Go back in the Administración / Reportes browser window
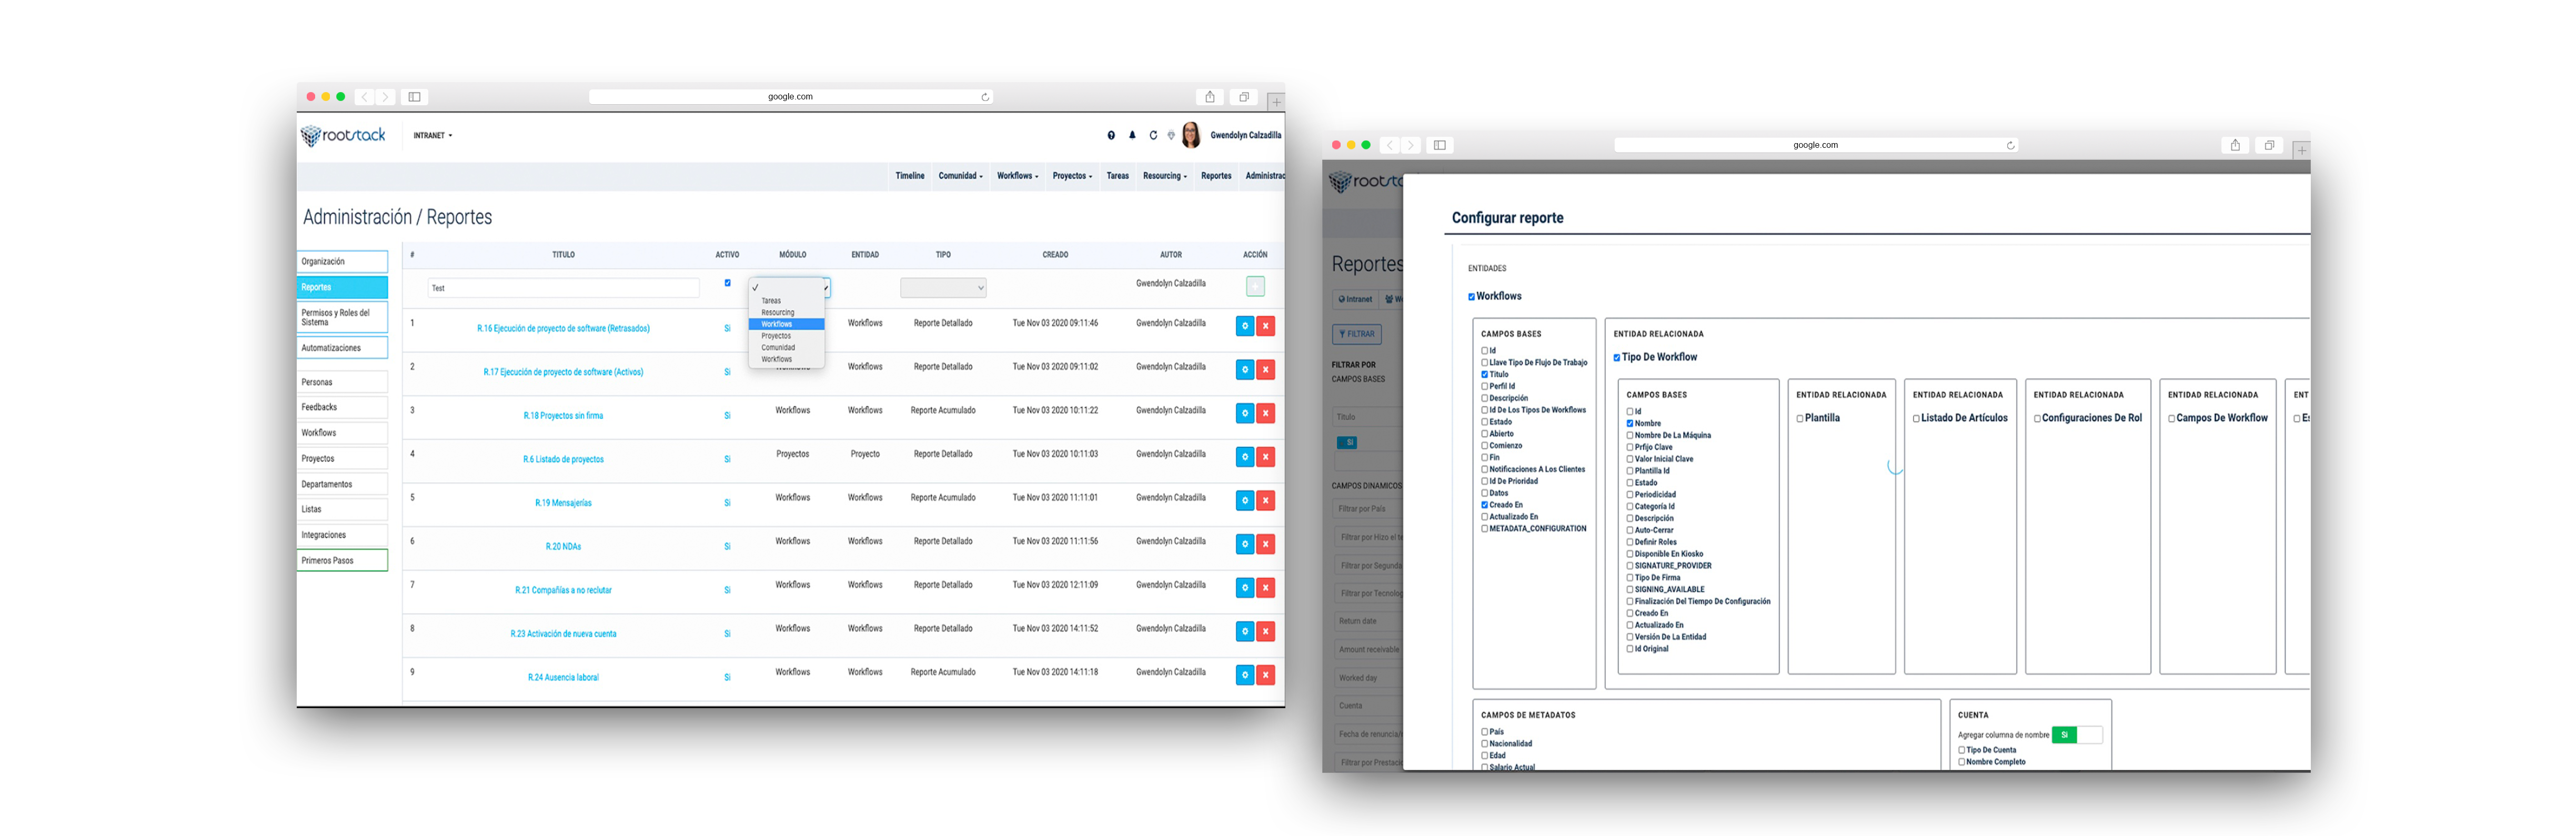The width and height of the screenshot is (2576, 836). 365,97
